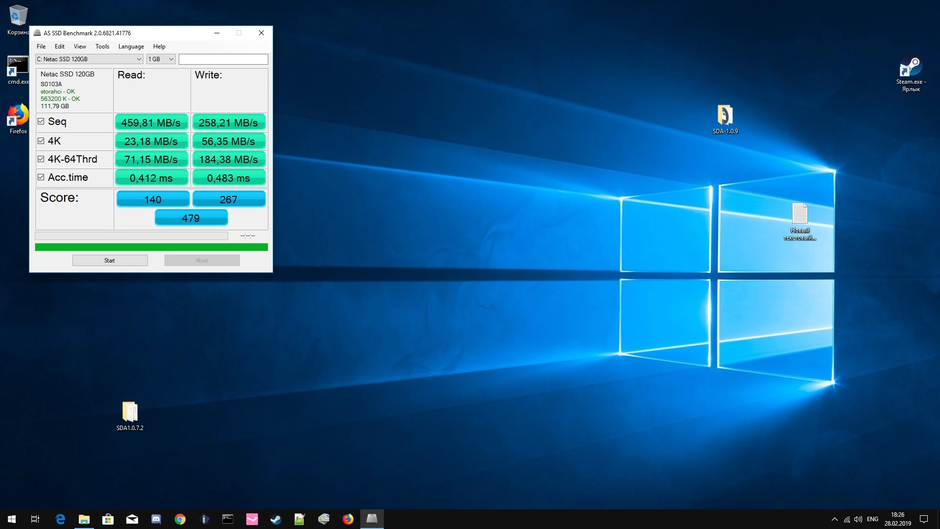Open the Language menu
940x529 pixels.
pyautogui.click(x=131, y=47)
